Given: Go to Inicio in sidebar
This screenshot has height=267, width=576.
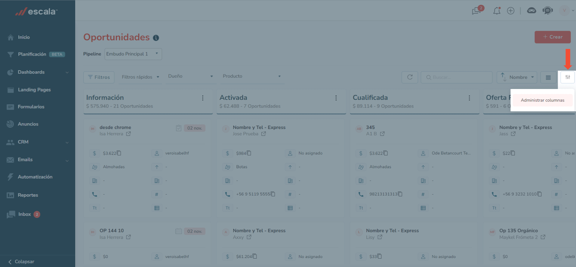Looking at the screenshot, I should (x=23, y=37).
